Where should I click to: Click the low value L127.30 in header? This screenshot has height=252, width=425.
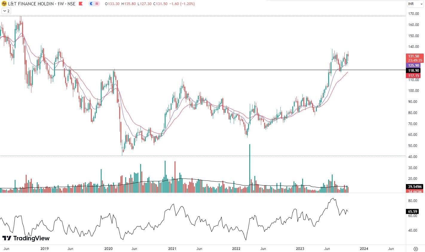[x=144, y=4]
